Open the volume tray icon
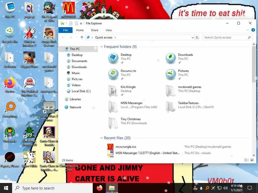 click(225, 188)
